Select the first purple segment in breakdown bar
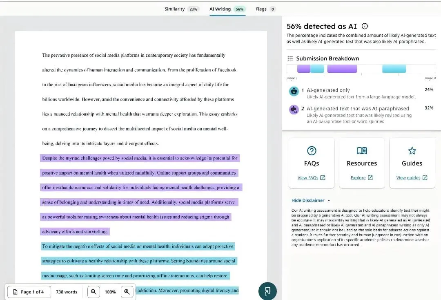The height and width of the screenshot is (300, 441). pos(303,69)
